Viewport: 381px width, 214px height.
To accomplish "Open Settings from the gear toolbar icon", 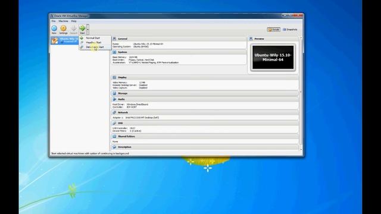I will (x=64, y=29).
